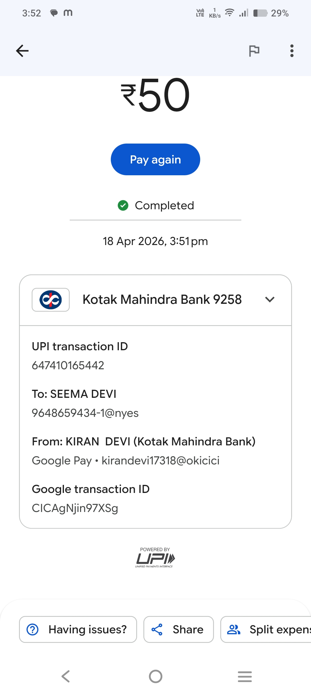This screenshot has height=693, width=311.
Task: Tap the back arrow at top
Action: [x=22, y=51]
